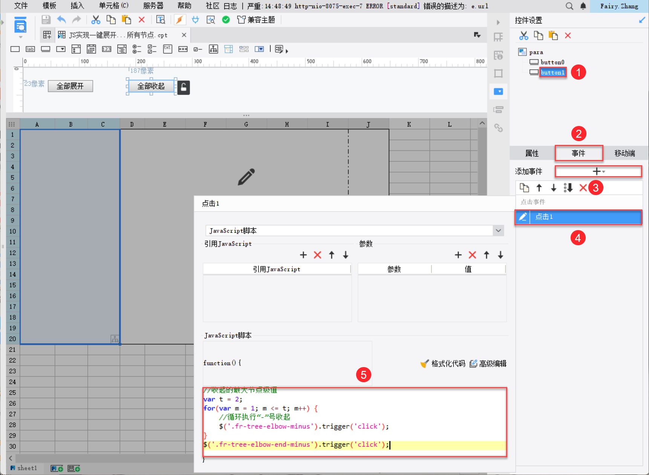
Task: Click column header A
Action: click(x=37, y=124)
